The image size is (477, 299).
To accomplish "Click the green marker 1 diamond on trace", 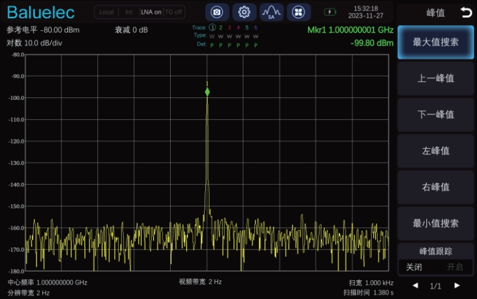I will (207, 92).
